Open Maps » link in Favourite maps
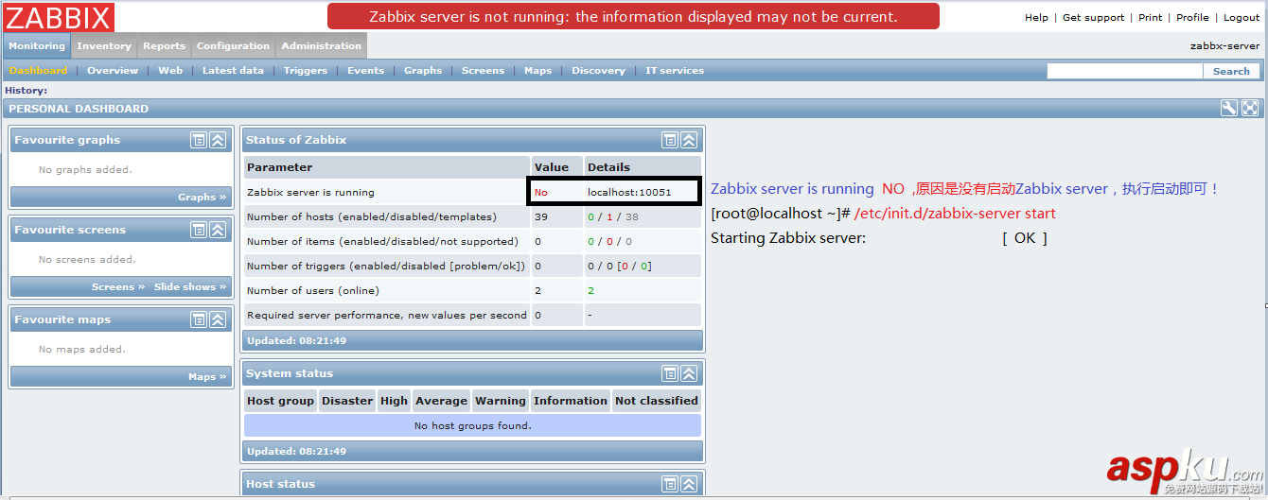Viewport: 1268px width, 500px height. pyautogui.click(x=207, y=376)
